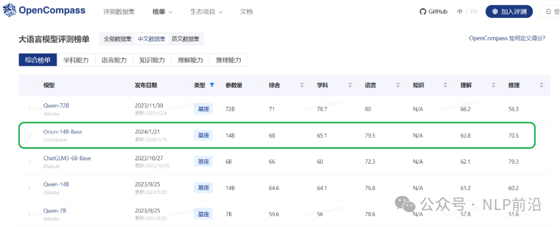Viewport: 560px width, 227px height.
Task: Switch to the 推理能力 tab
Action: point(229,60)
